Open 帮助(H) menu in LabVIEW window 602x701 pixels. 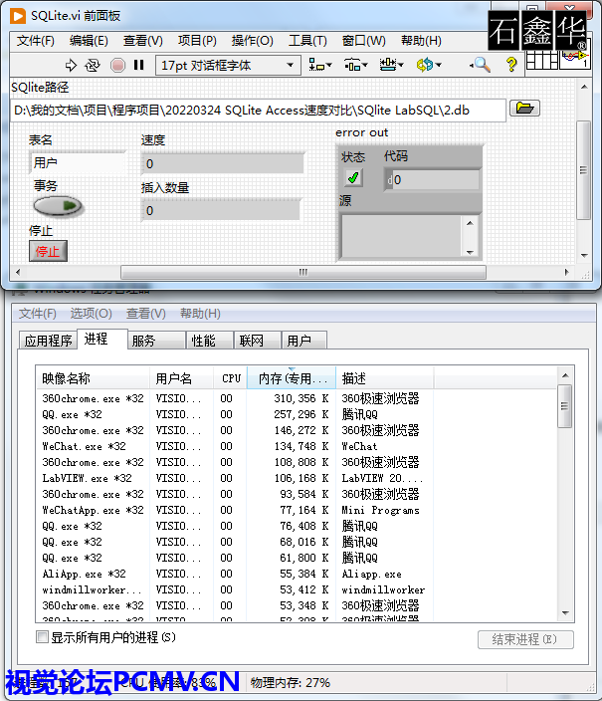(421, 41)
